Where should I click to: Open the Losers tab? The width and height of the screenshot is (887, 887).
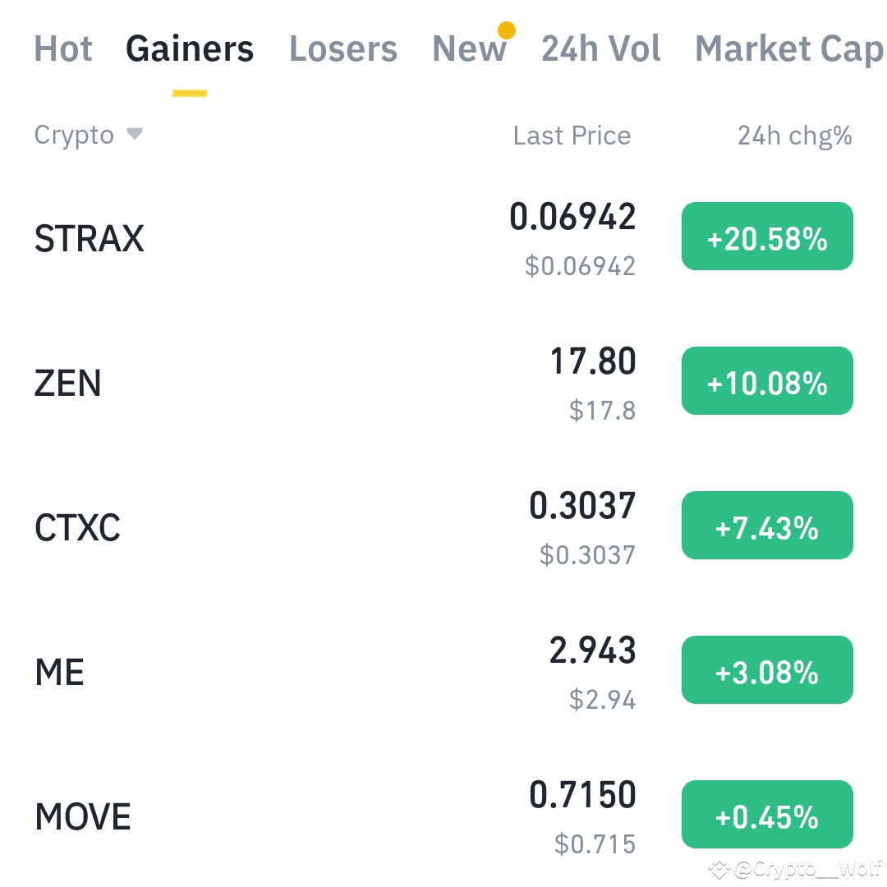click(x=342, y=49)
